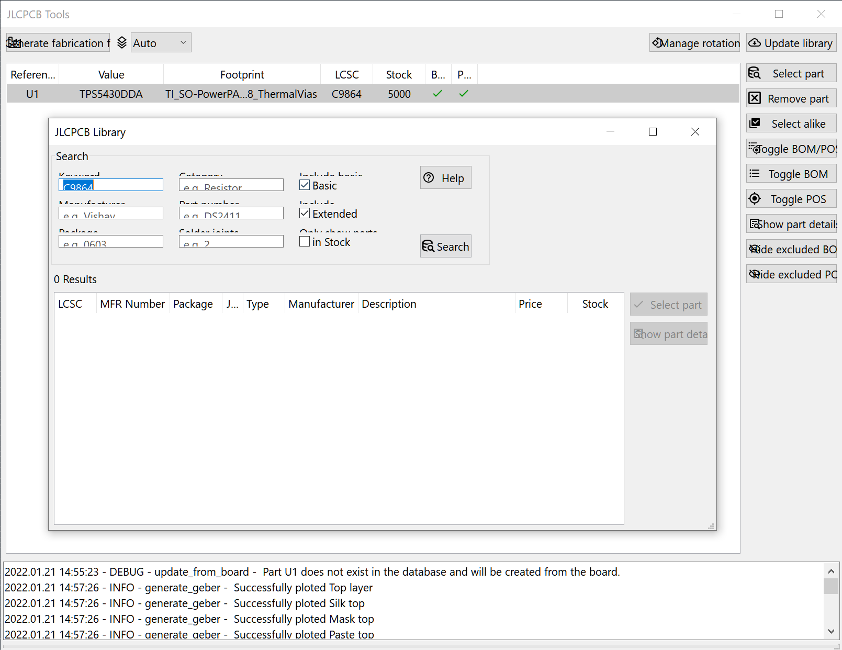This screenshot has height=650, width=842.
Task: Open the Solder joints dropdown
Action: (231, 241)
